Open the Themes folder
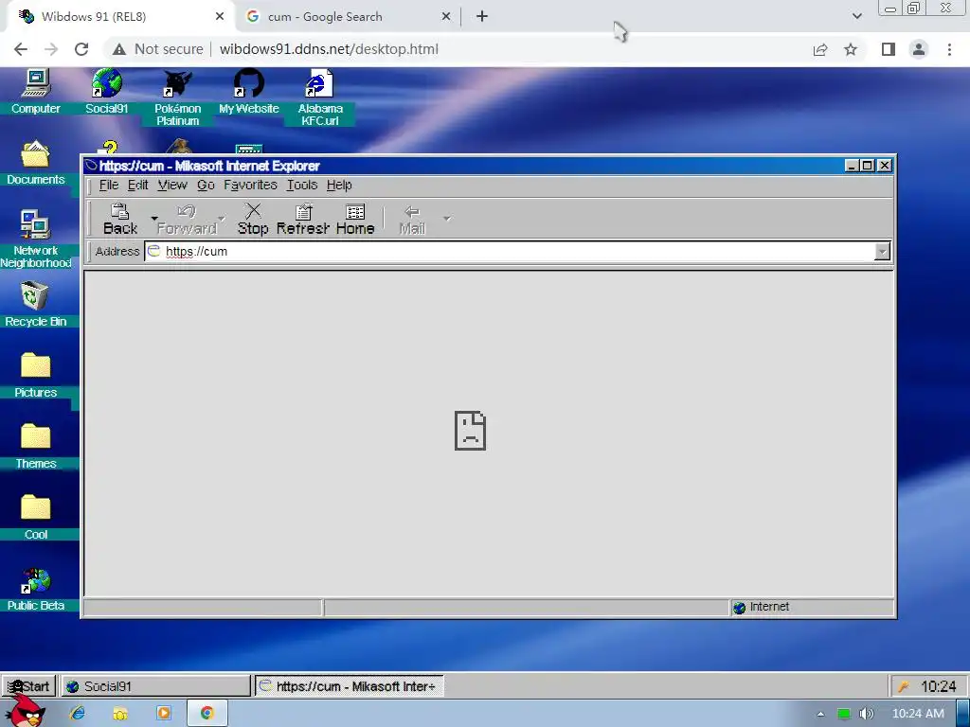Viewport: 970px width, 727px height. coord(36,447)
